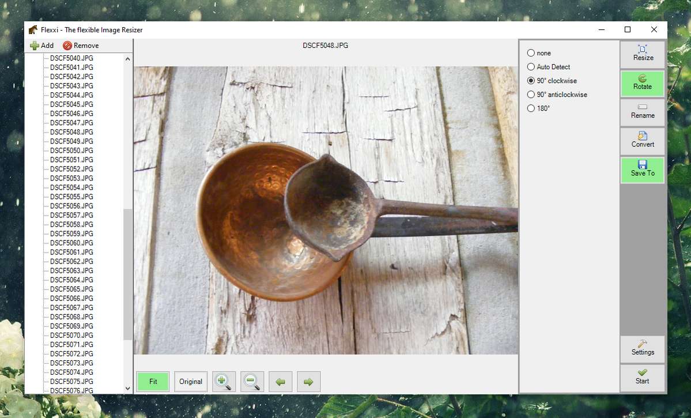691x418 pixels.
Task: Select DSCF5059.JPG in the file list
Action: 71,234
